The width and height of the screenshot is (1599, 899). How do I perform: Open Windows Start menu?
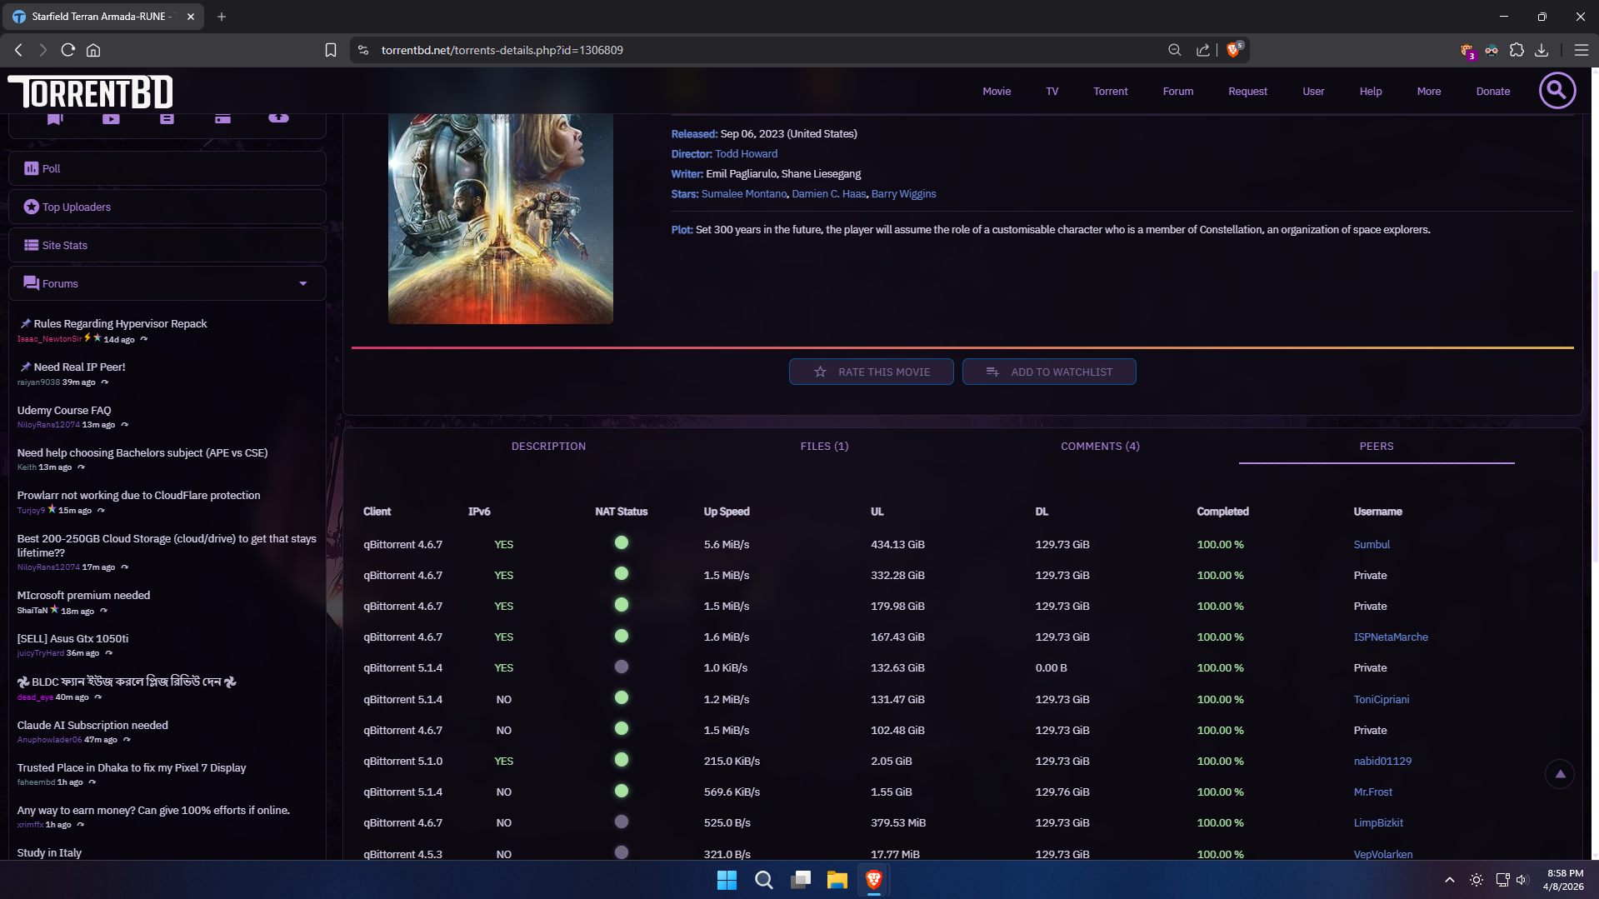point(727,880)
